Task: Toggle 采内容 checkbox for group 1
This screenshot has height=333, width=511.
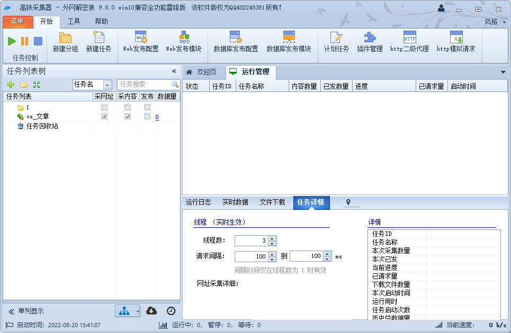Action: (128, 107)
